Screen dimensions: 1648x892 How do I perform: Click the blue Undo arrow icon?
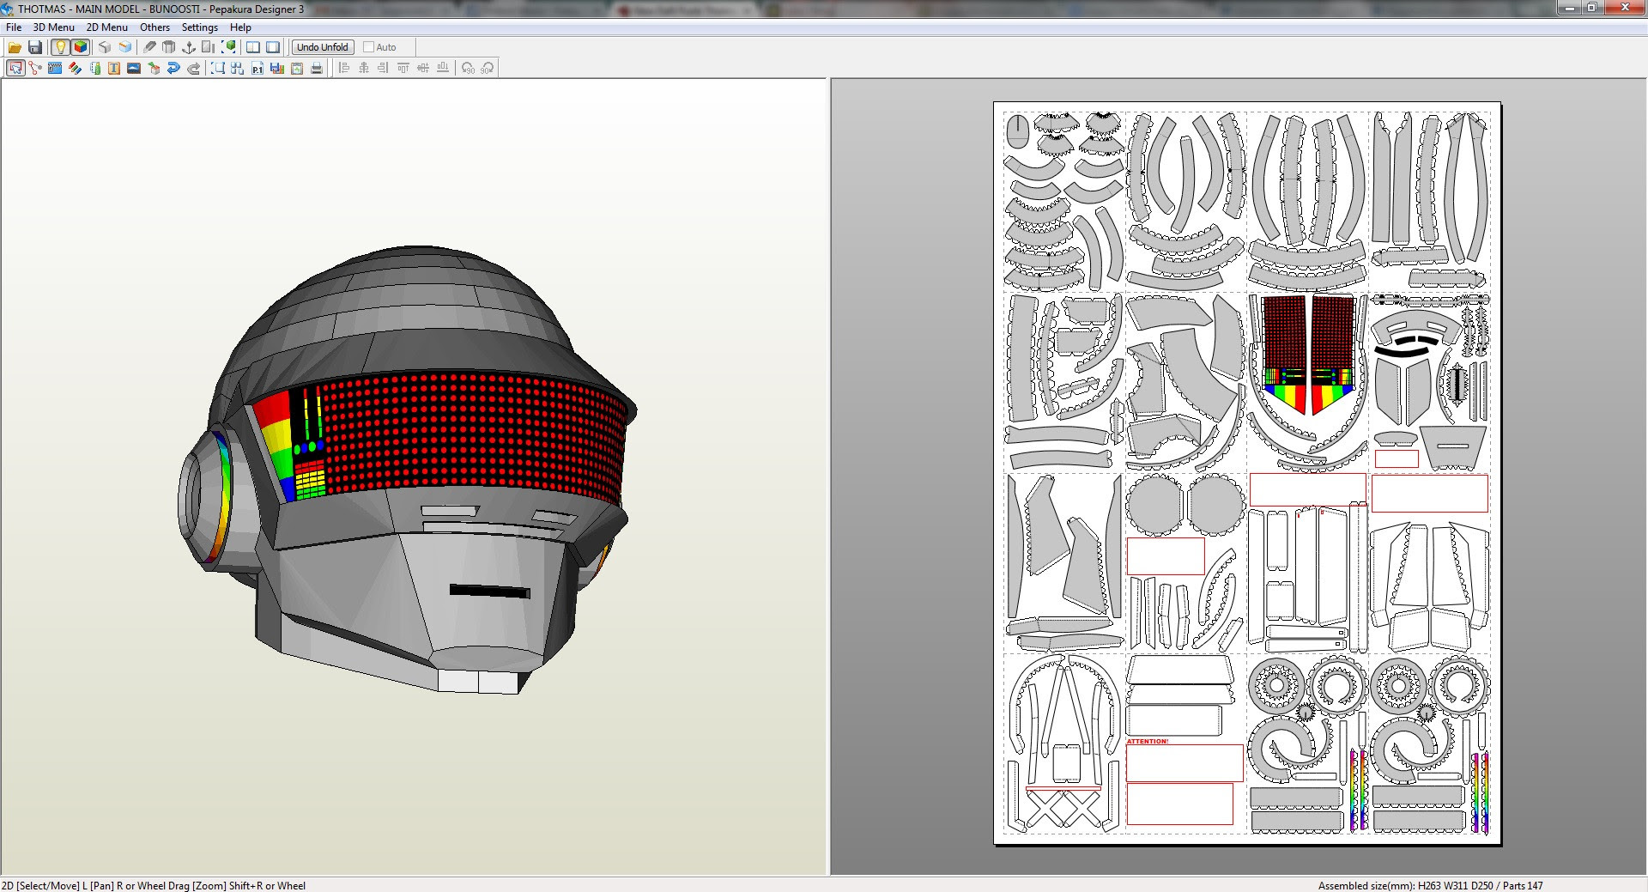[173, 68]
